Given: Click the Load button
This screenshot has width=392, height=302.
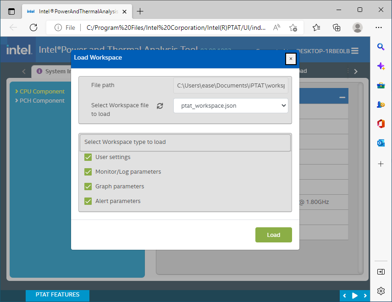Looking at the screenshot, I should click(274, 235).
